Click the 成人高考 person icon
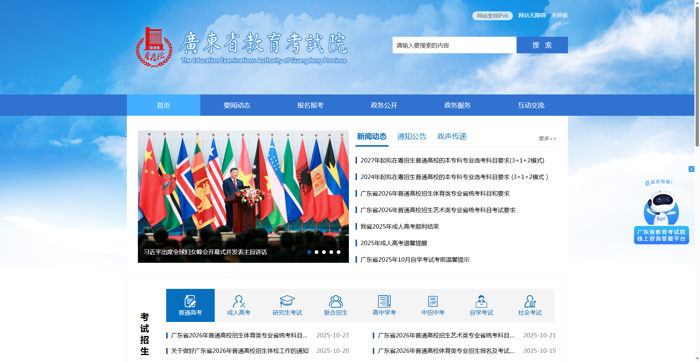 tap(238, 302)
